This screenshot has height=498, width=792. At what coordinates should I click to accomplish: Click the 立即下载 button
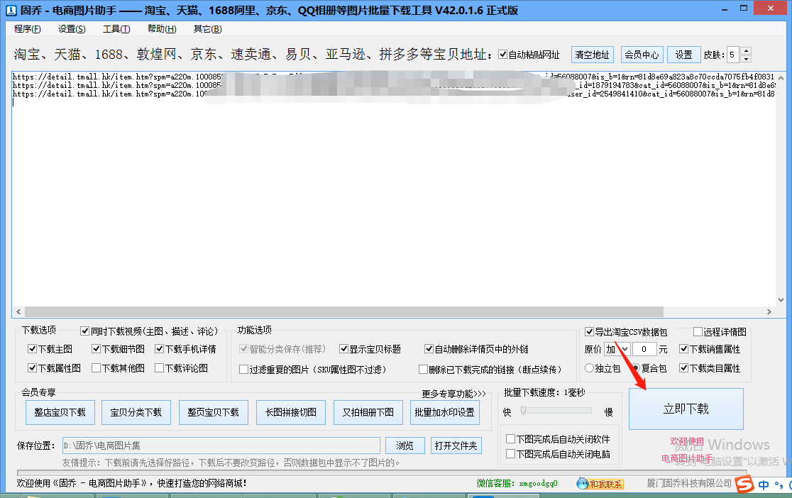(686, 409)
